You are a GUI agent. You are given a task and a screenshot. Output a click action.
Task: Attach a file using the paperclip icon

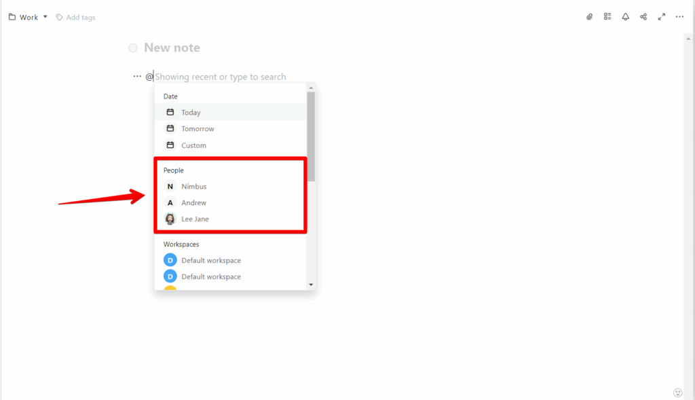[588, 16]
